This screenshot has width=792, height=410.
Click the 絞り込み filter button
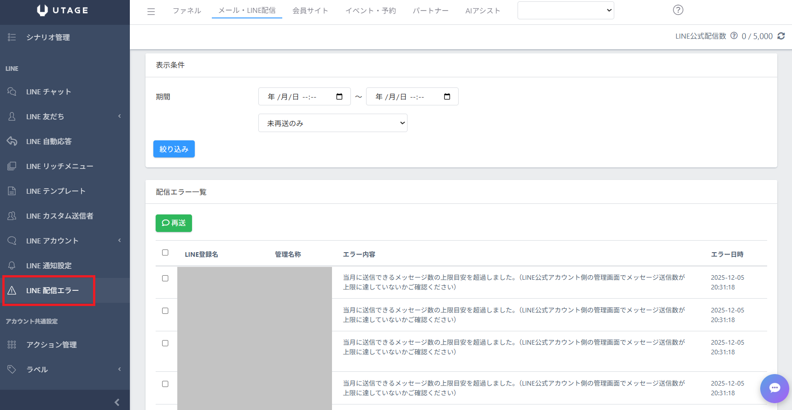[x=174, y=149]
